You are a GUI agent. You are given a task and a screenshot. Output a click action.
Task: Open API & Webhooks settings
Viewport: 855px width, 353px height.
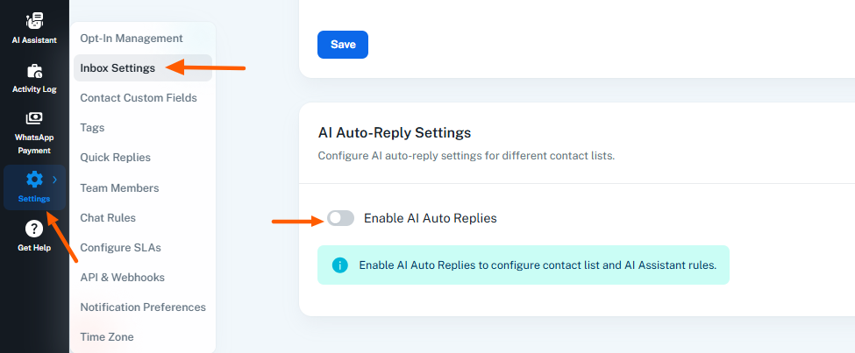click(x=122, y=277)
